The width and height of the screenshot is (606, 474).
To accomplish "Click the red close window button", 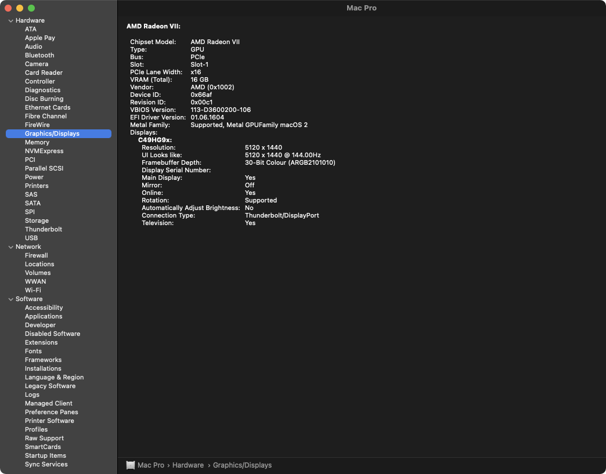I will coord(8,8).
